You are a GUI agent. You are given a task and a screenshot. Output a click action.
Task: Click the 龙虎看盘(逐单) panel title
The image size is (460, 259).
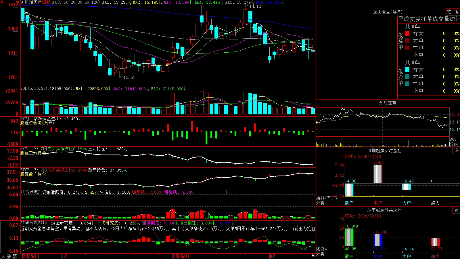[388, 12]
